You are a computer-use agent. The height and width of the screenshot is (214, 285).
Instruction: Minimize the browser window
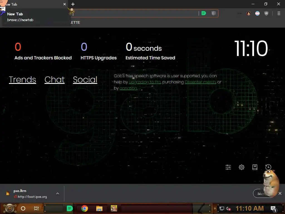[x=253, y=4]
